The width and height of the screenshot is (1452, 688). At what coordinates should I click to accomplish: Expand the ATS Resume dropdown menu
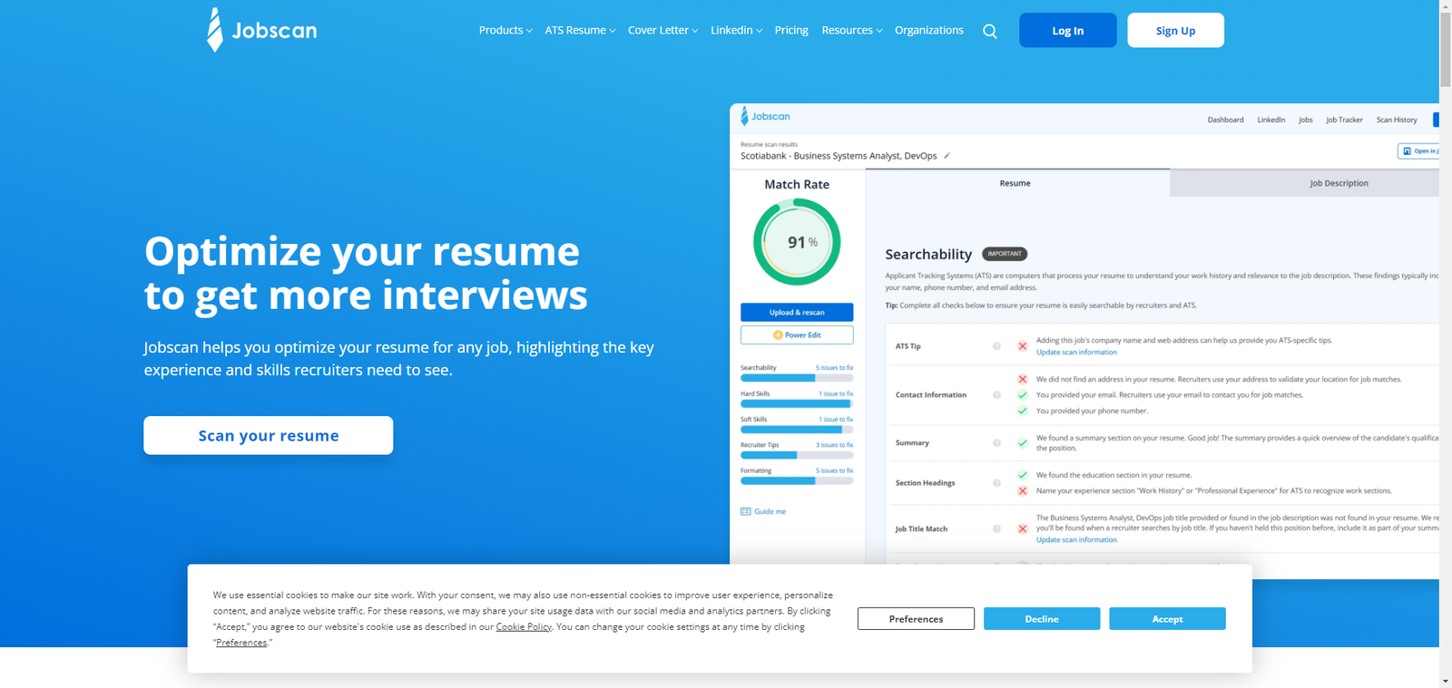[580, 30]
